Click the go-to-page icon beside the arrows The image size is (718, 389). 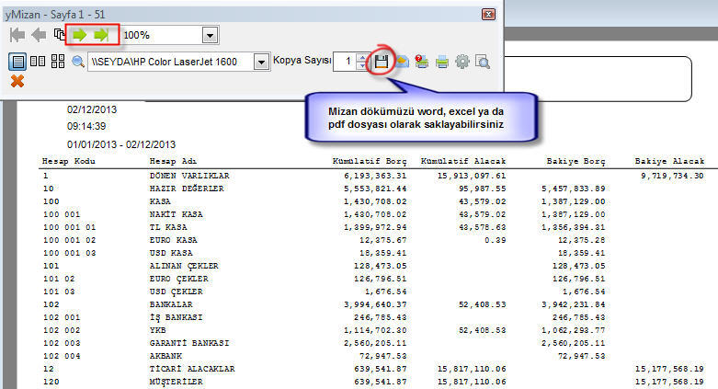[60, 35]
